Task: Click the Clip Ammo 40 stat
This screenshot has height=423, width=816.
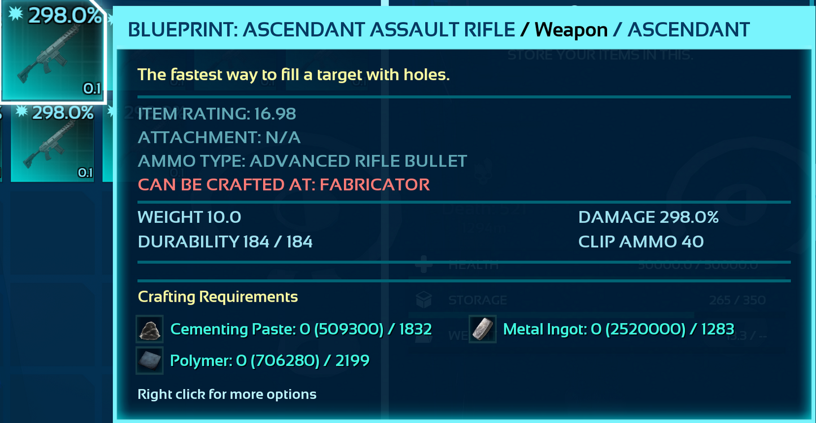Action: point(641,242)
